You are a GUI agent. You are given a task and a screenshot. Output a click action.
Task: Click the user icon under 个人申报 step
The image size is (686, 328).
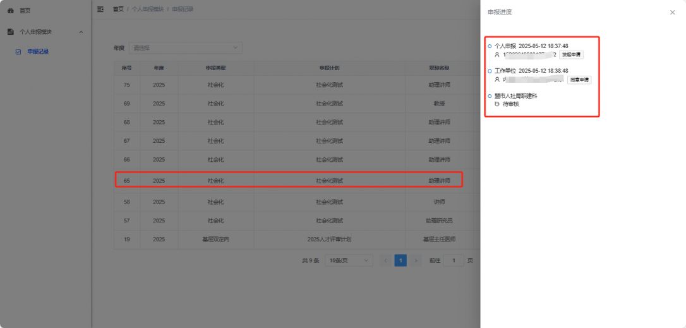(496, 55)
